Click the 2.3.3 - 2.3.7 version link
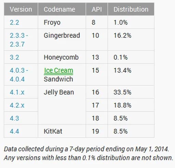Screen dimensions: 175x168 19,40
